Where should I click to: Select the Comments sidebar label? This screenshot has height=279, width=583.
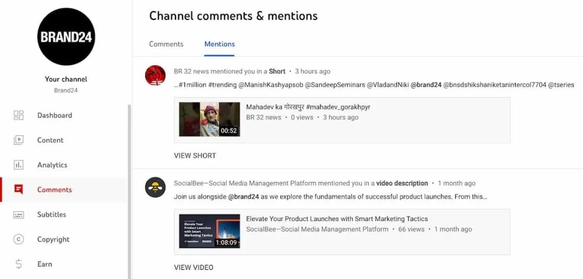(54, 190)
